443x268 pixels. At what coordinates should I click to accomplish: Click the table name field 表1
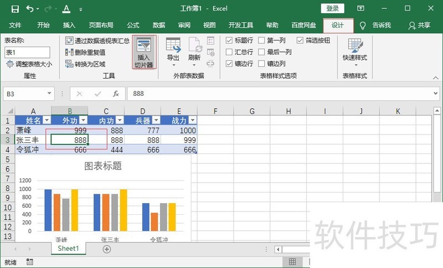27,53
